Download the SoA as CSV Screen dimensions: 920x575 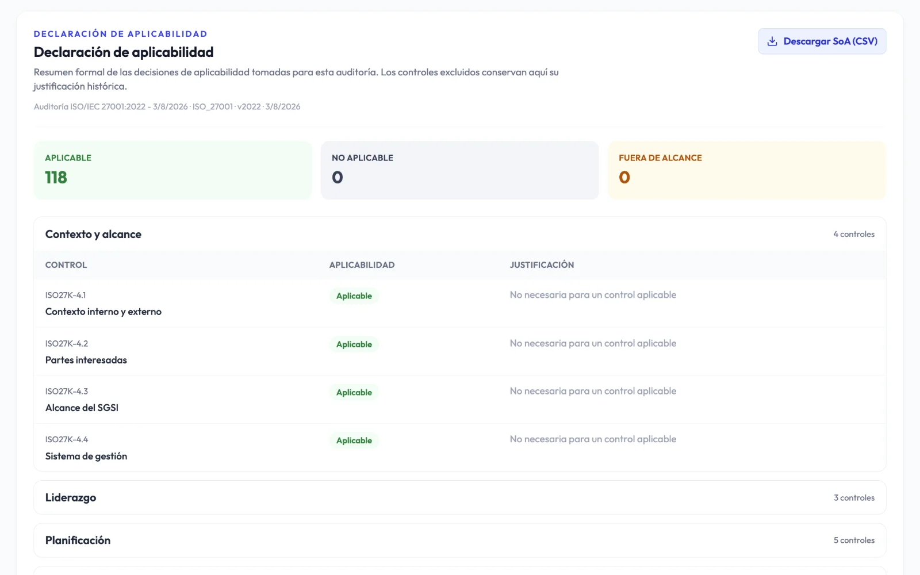point(822,41)
